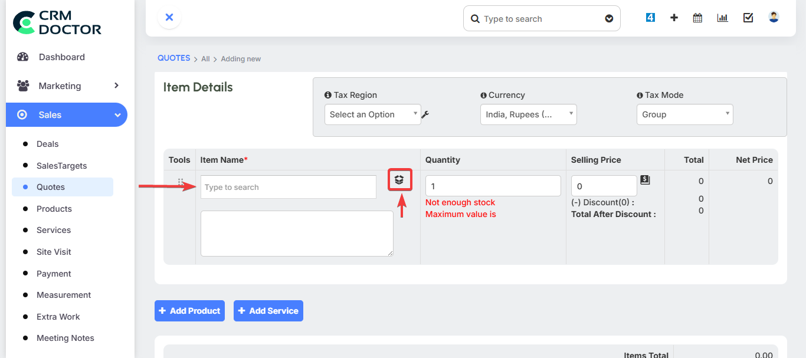Open the price book icon next to Selling Price

point(645,181)
